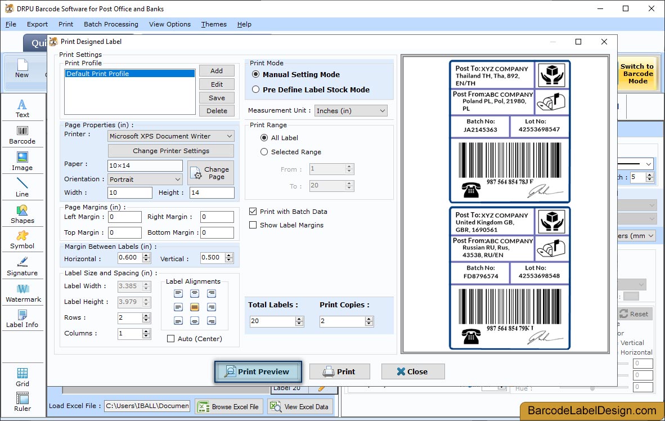The image size is (665, 421).
Task: Align labels middle-left
Action: (x=178, y=307)
